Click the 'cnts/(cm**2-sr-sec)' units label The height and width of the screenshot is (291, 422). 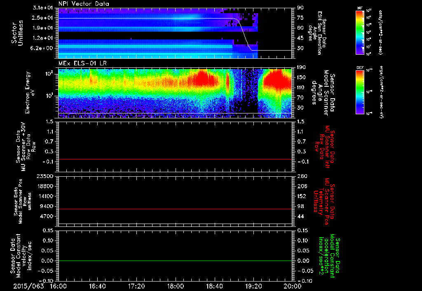coord(380,32)
